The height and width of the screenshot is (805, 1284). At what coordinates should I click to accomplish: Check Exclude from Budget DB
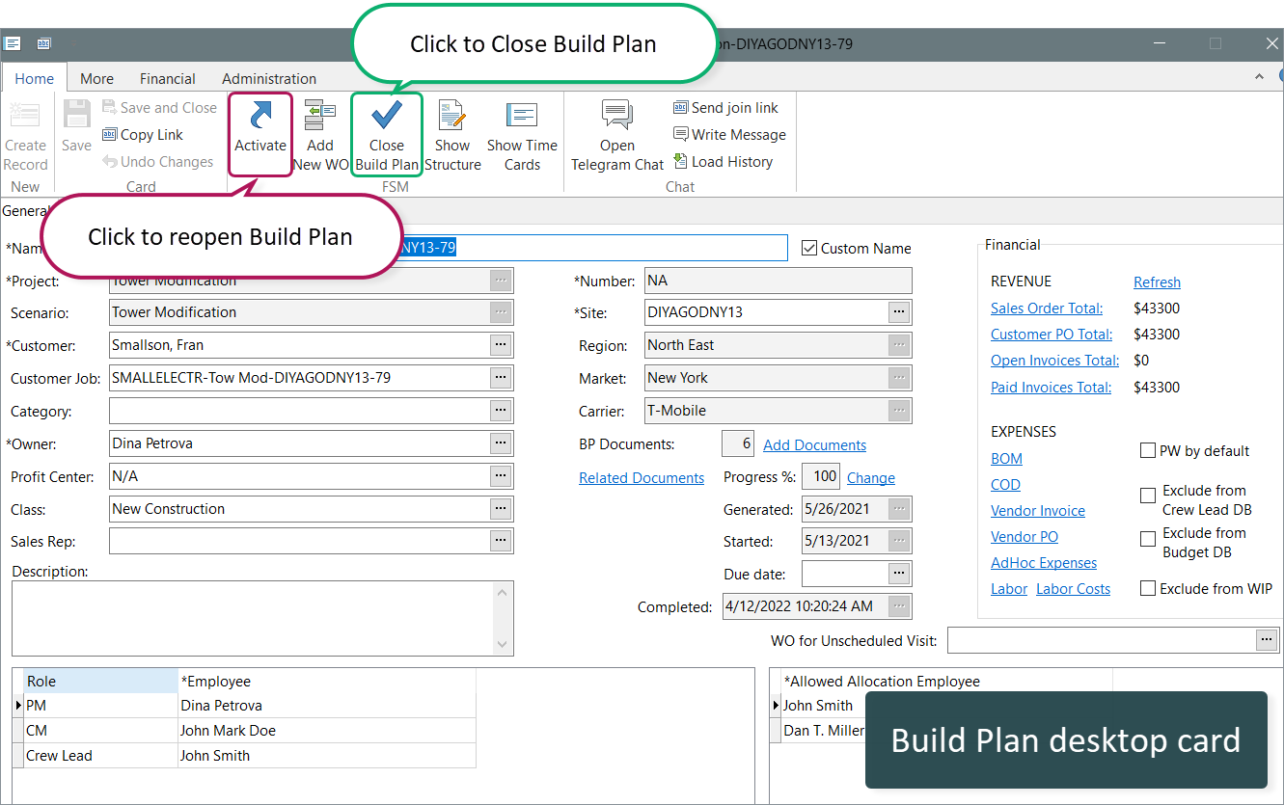(x=1148, y=539)
